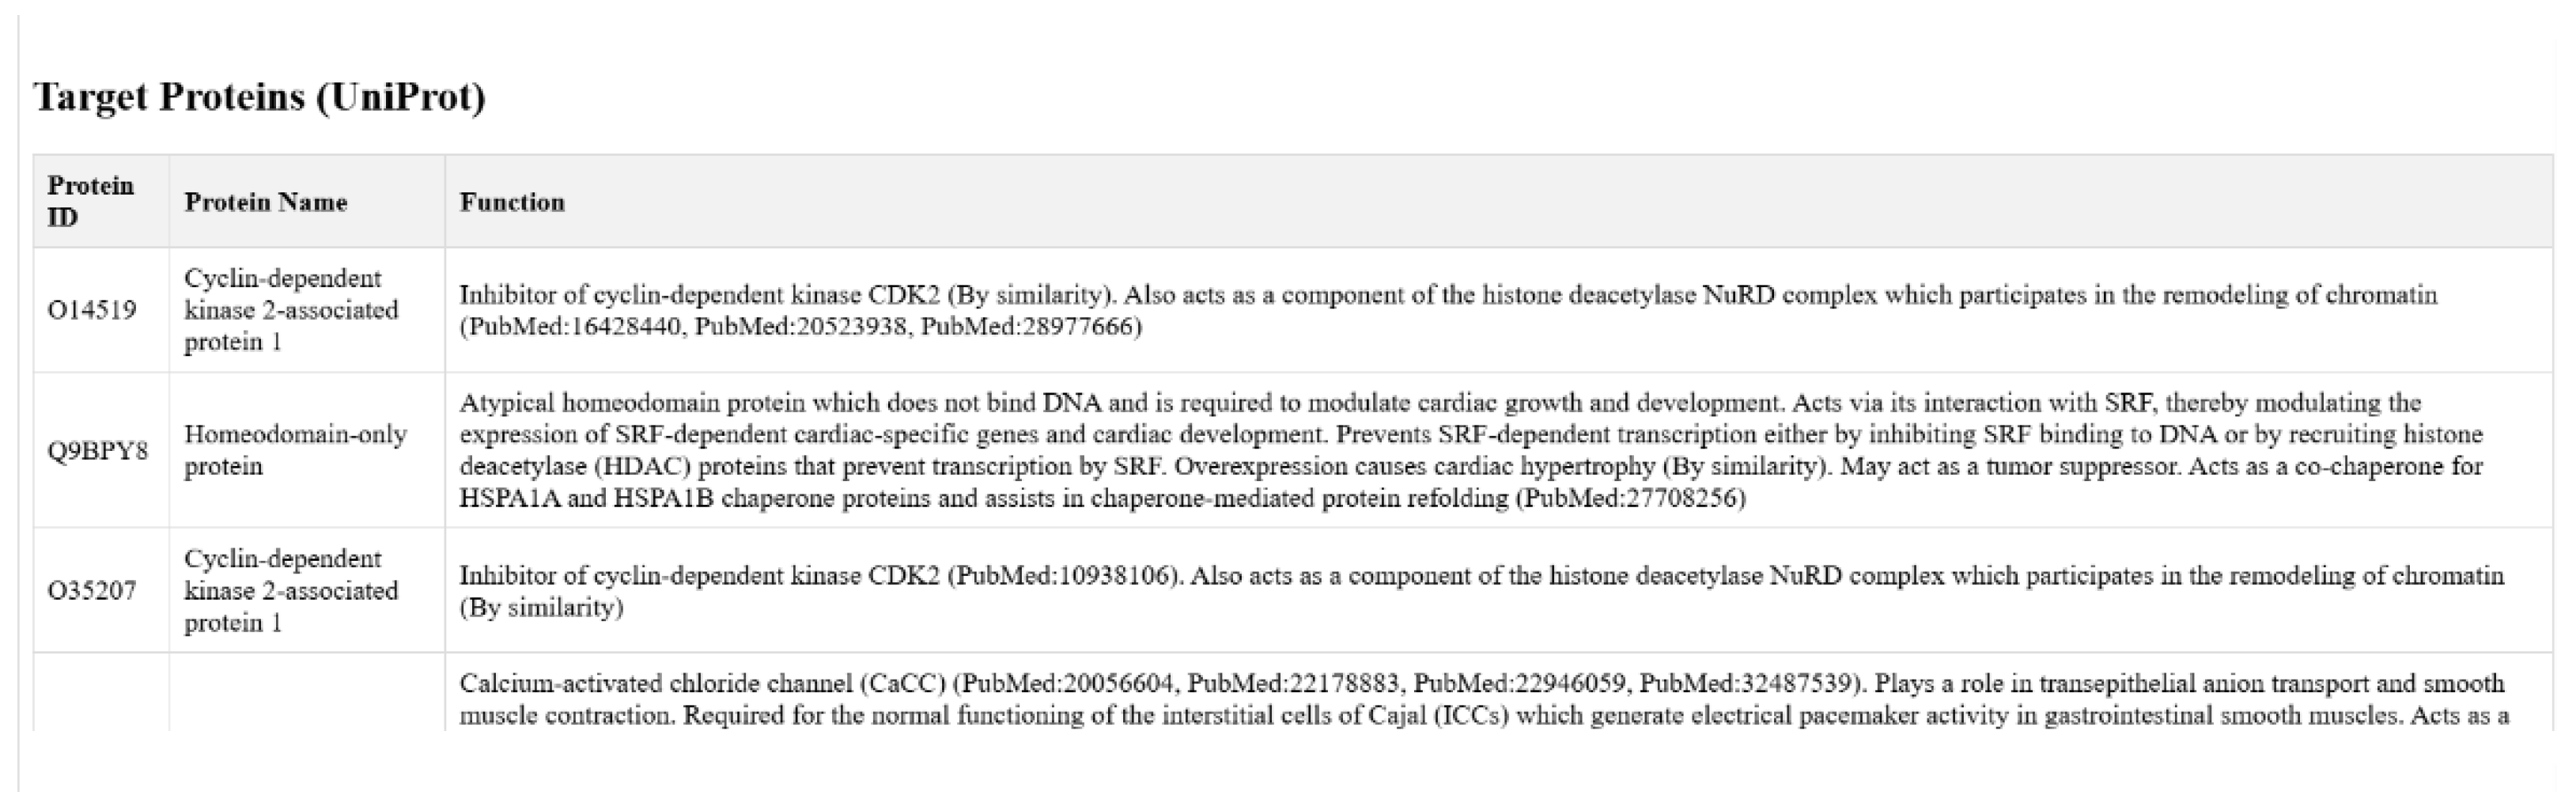
Task: Click PubMed:28977666 reference text
Action: [1029, 327]
